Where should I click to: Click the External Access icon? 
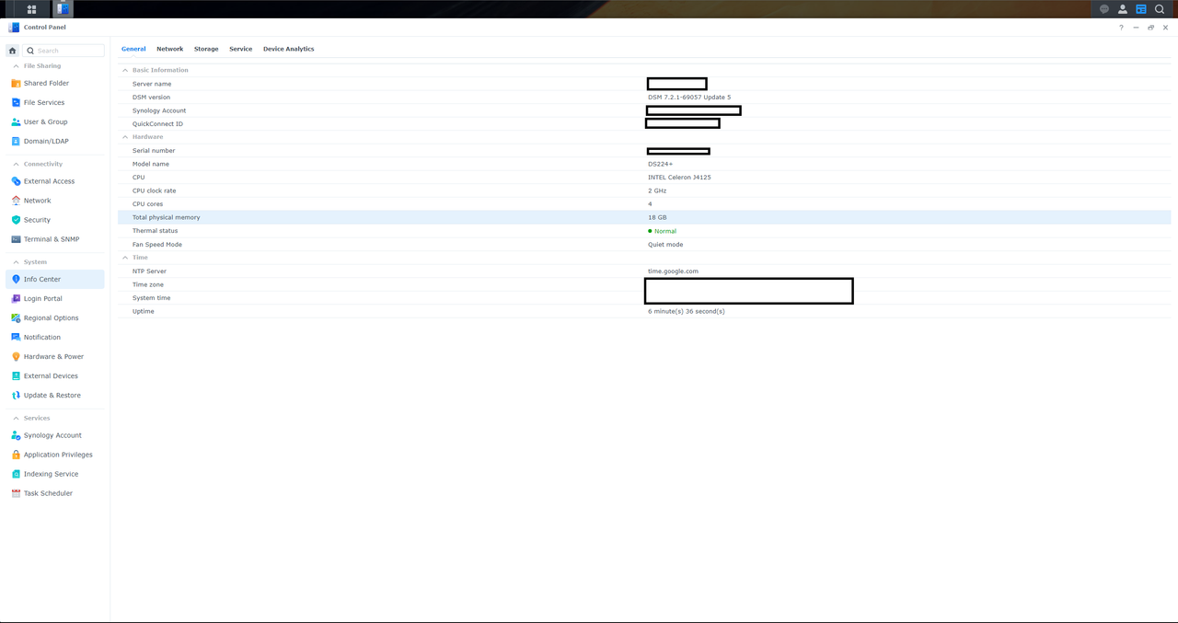[x=16, y=181]
